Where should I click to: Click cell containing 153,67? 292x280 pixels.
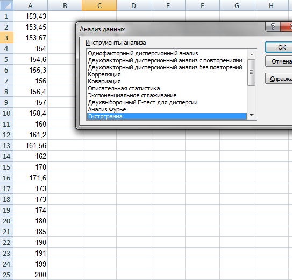click(x=30, y=38)
